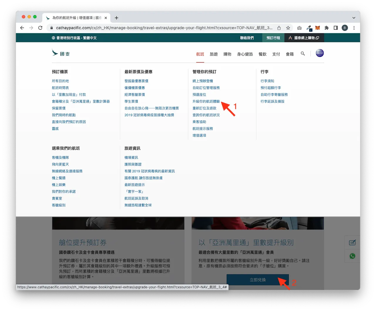Image resolution: width=376 pixels, height=311 pixels.
Task: Open 機場資訊 link
Action: 131,158
